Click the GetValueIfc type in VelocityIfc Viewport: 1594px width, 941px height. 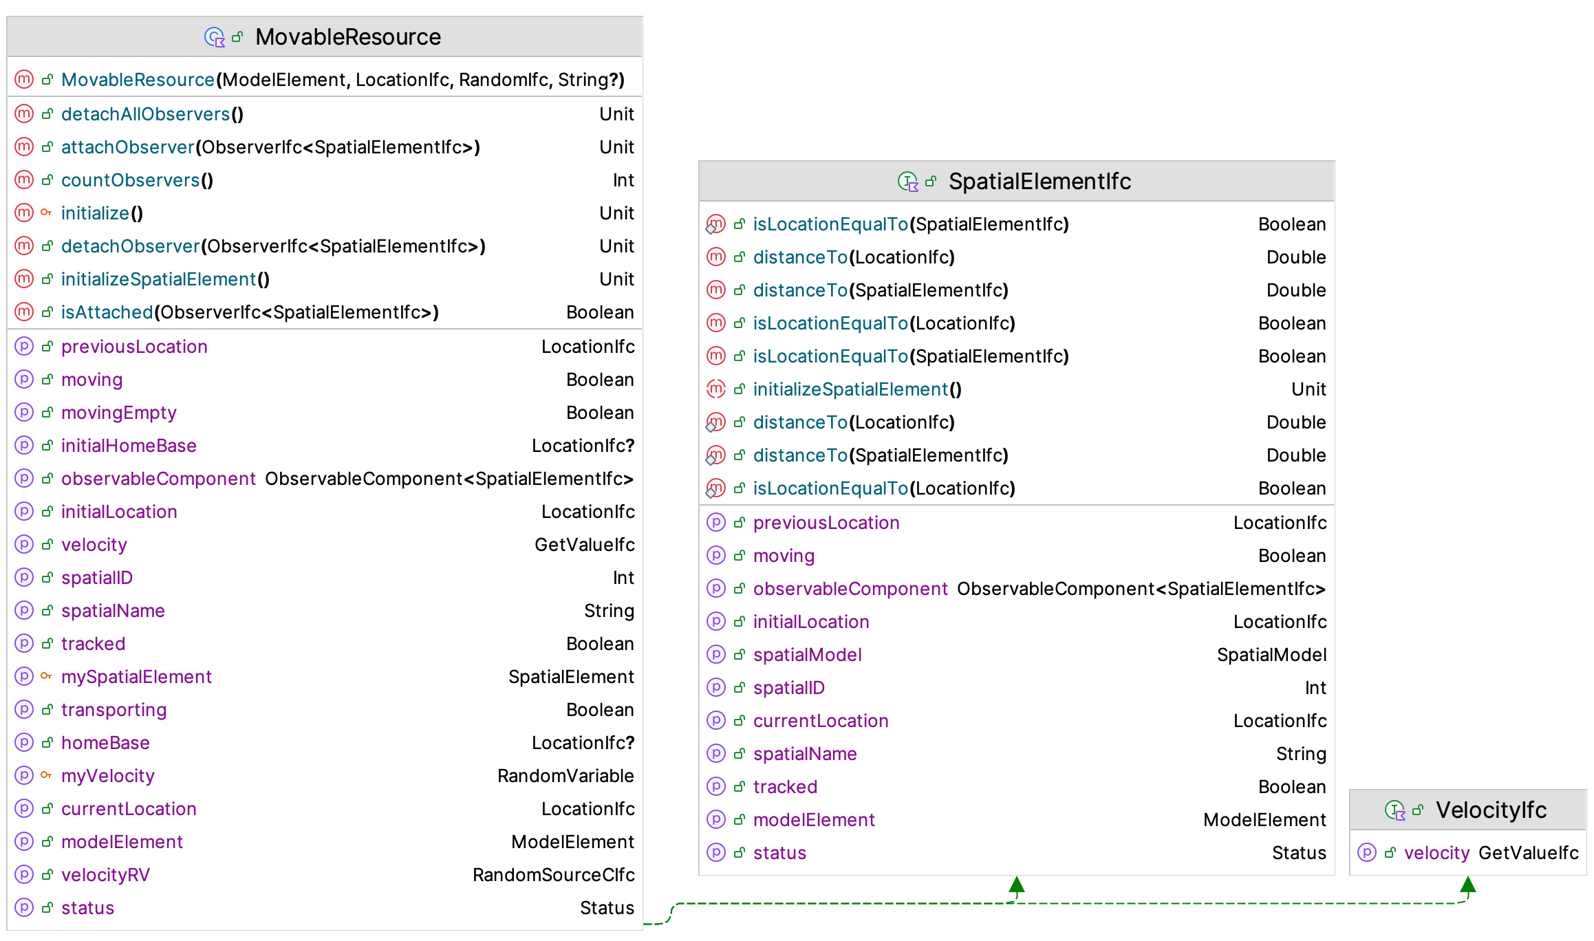(1528, 852)
